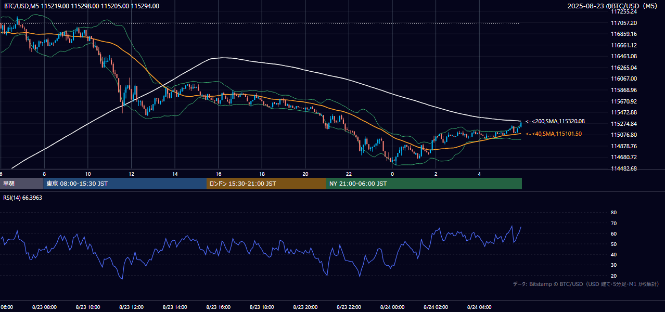Click the 8/23 14:00 time axis label
Viewport: 665px width, 312px height.
175,307
